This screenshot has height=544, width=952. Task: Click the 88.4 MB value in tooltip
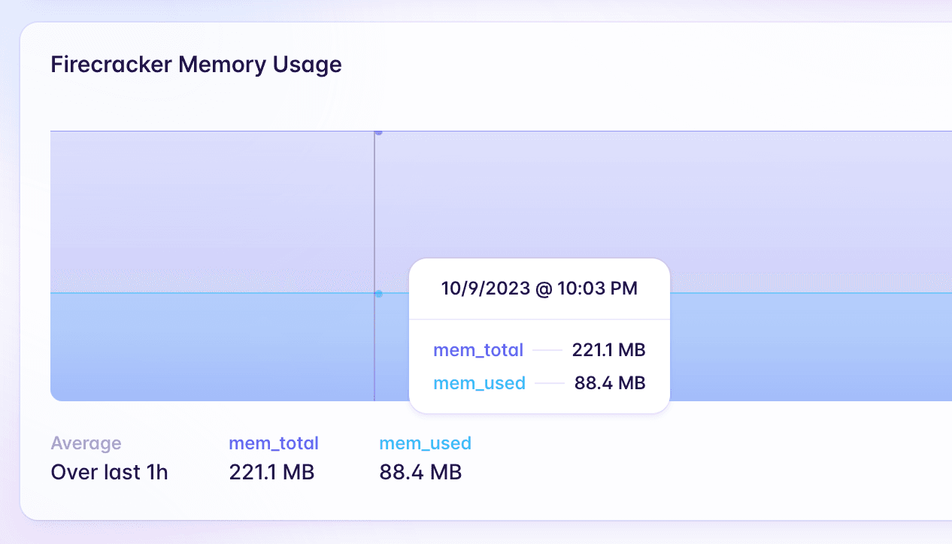click(x=610, y=383)
